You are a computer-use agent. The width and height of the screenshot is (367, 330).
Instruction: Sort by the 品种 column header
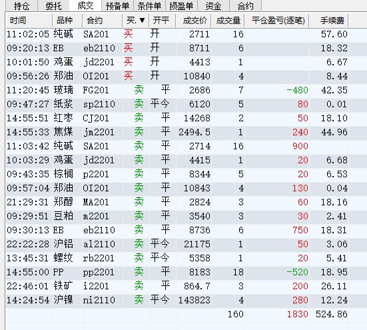point(67,21)
